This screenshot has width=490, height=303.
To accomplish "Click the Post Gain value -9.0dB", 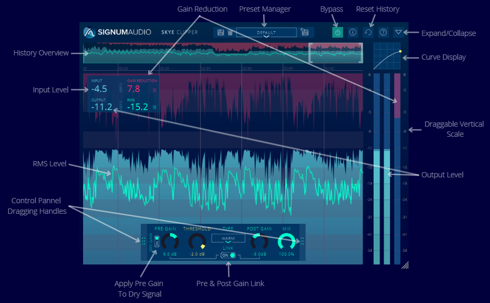I will pos(259,254).
